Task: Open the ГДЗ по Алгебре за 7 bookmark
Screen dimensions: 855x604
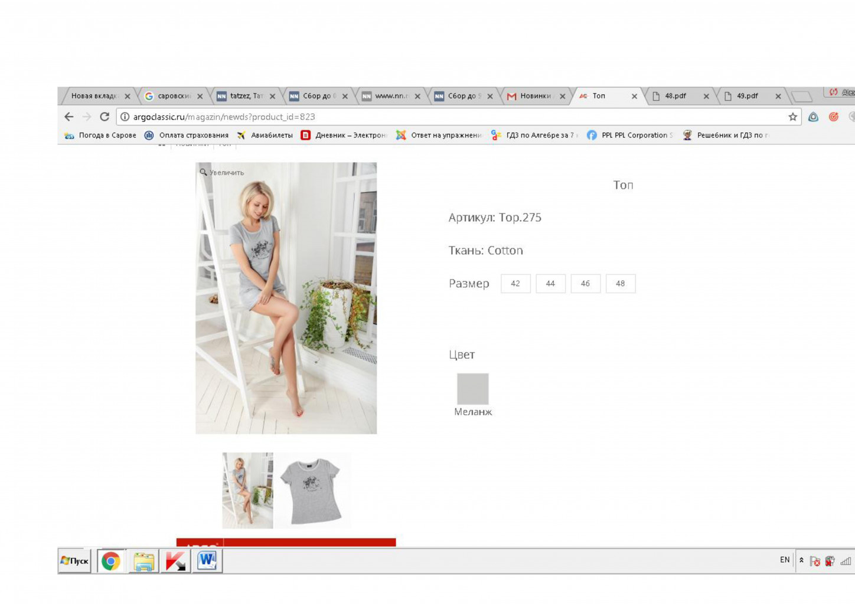Action: coord(534,135)
